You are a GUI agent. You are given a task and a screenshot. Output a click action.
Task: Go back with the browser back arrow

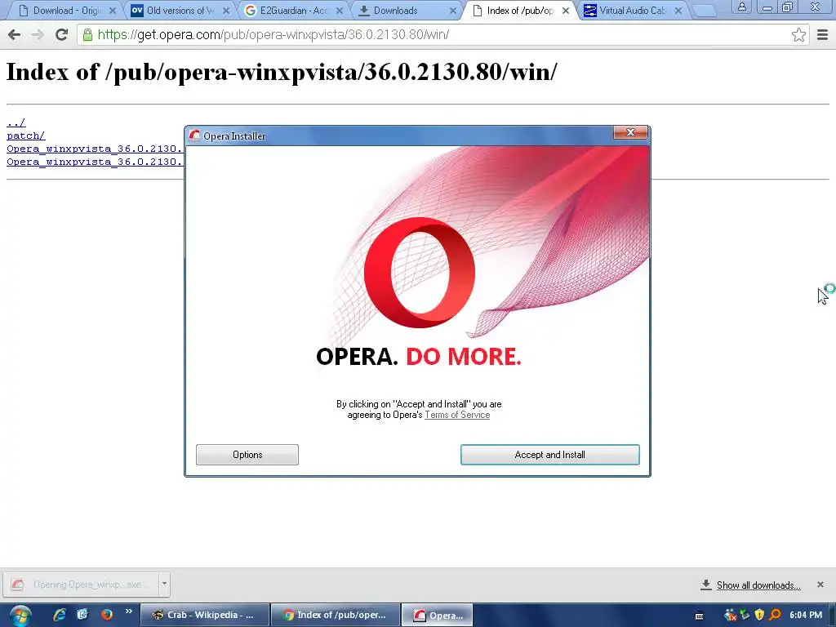15,35
